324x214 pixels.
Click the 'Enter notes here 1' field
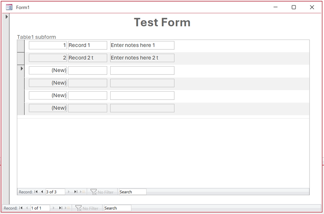click(x=142, y=45)
